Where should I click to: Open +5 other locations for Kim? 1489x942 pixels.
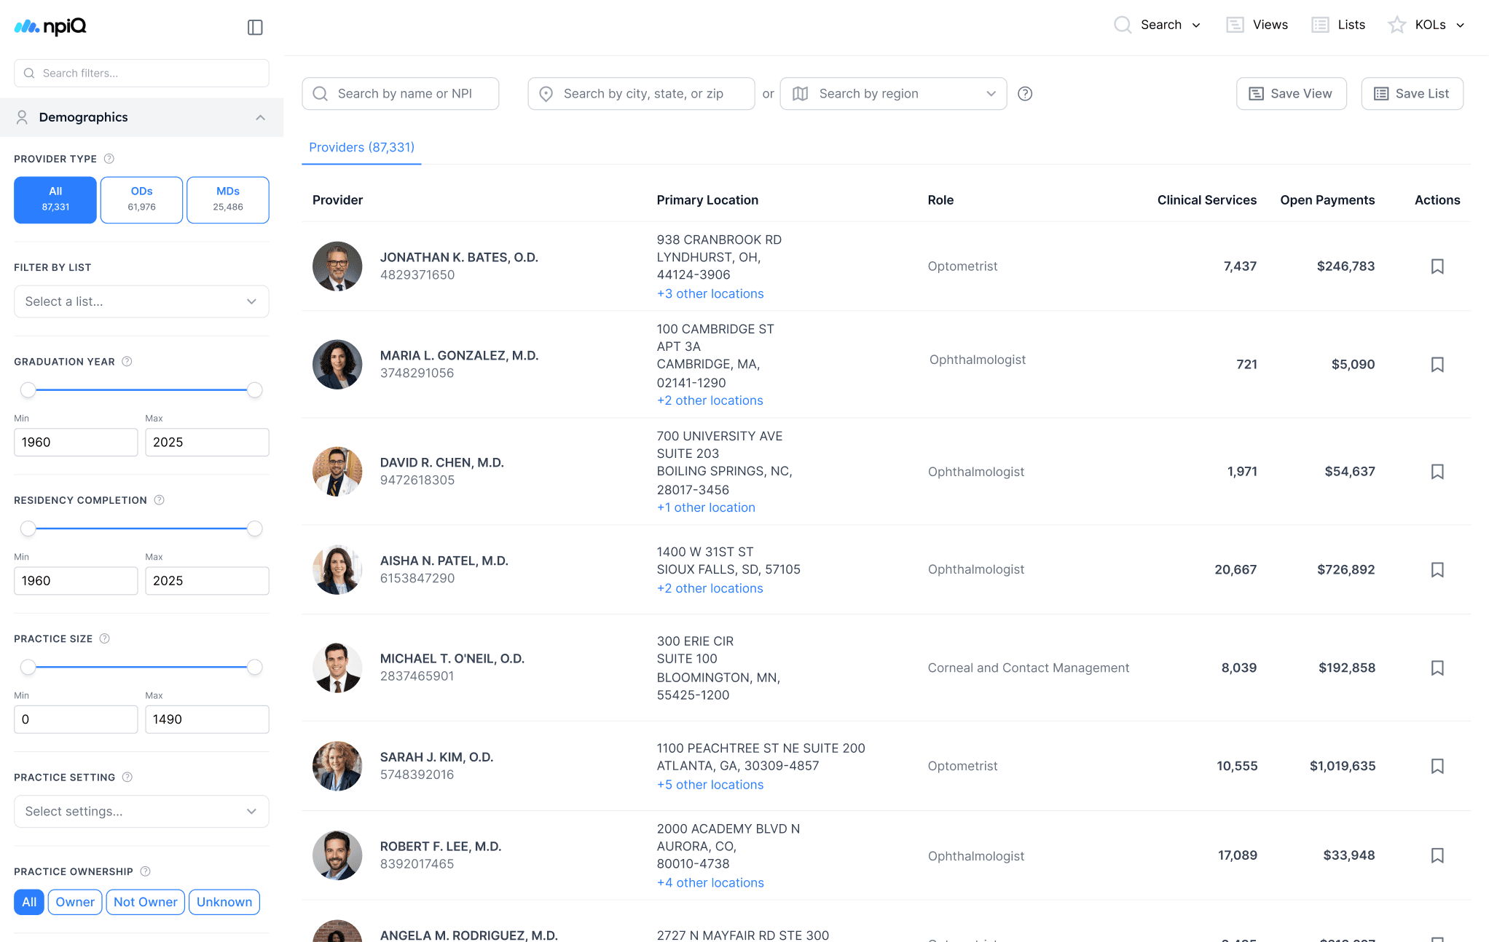click(x=710, y=785)
